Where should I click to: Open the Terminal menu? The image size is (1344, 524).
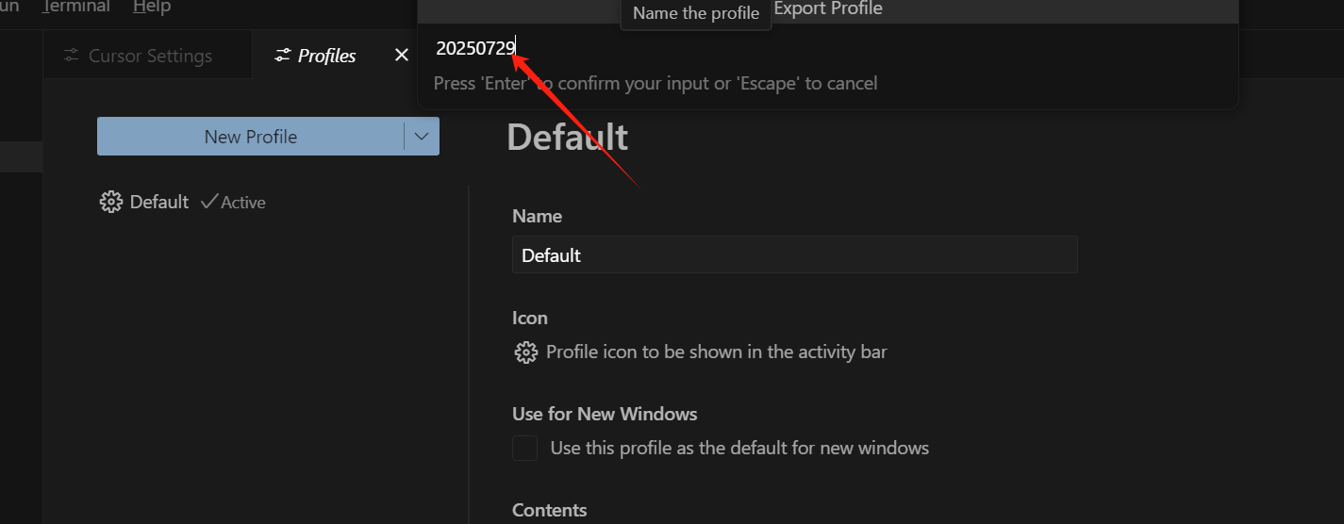pos(76,7)
